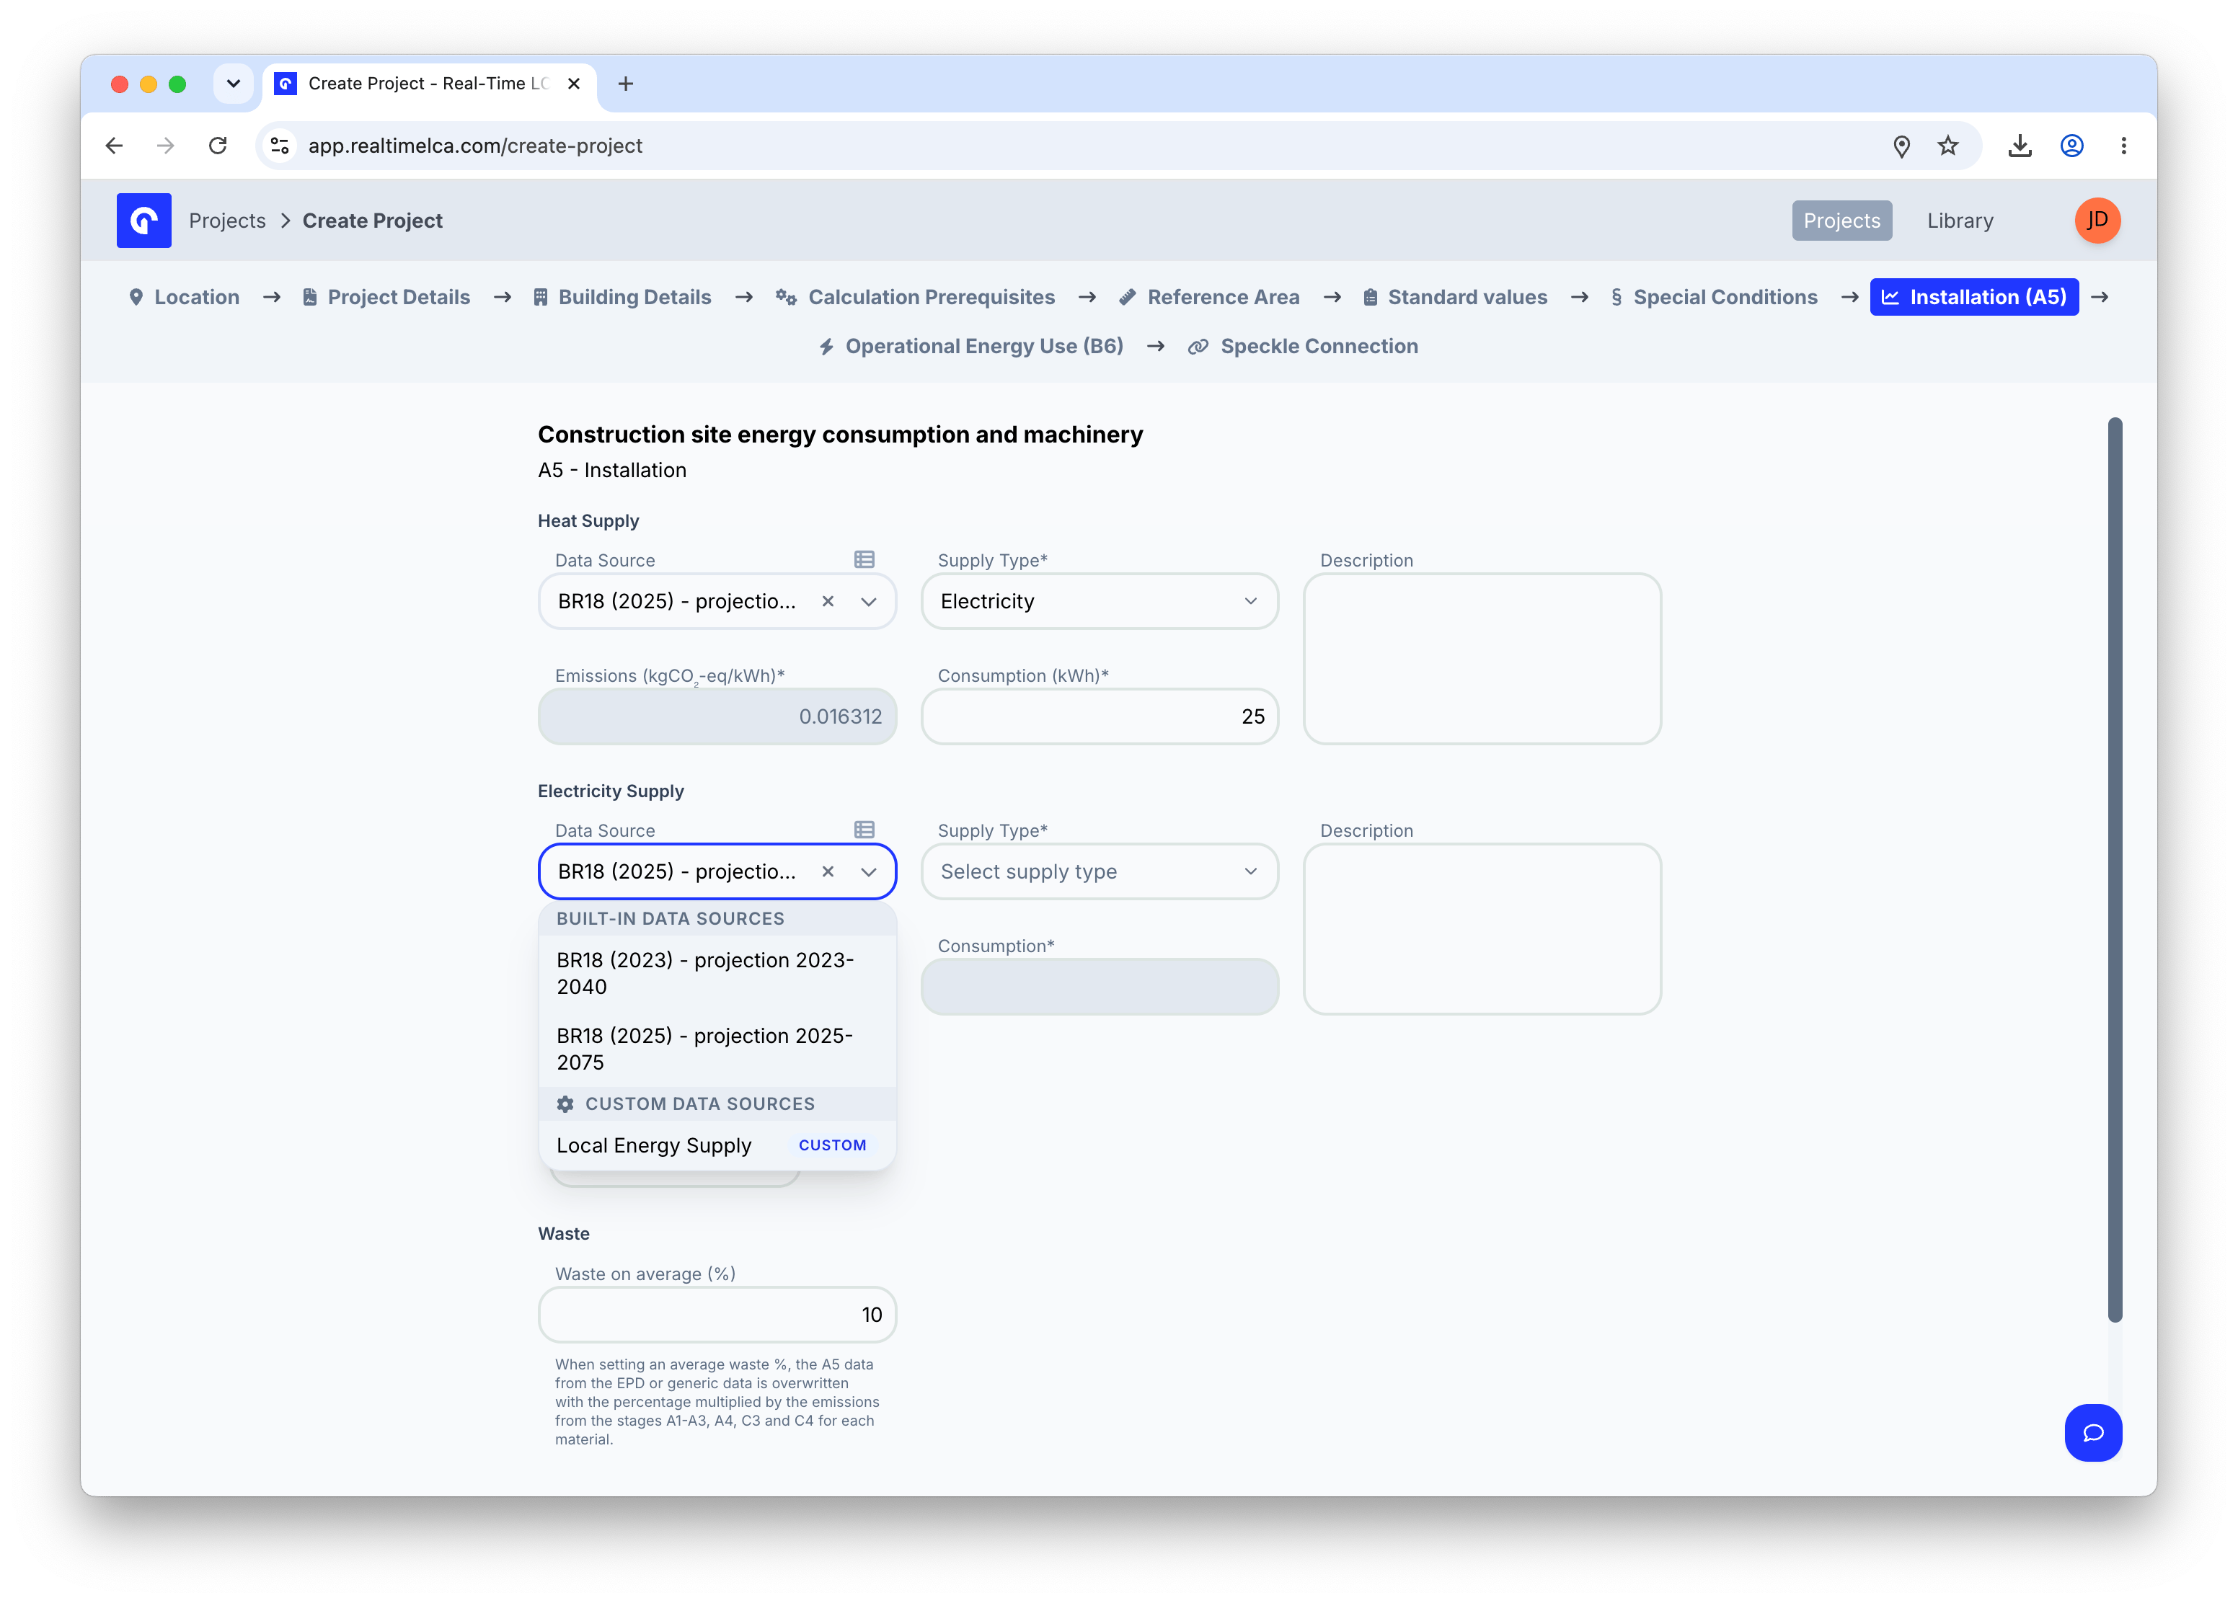Go to the Project Details step
The height and width of the screenshot is (1603, 2238).
[386, 297]
